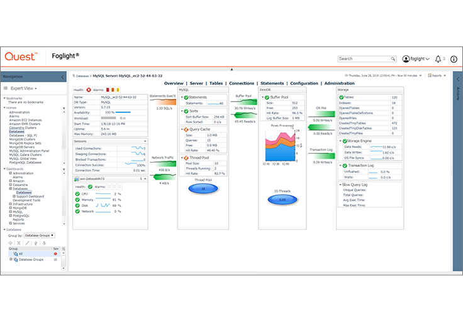The image size is (463, 322).
Task: Click the orange alarm count icon
Action: pyautogui.click(x=113, y=90)
